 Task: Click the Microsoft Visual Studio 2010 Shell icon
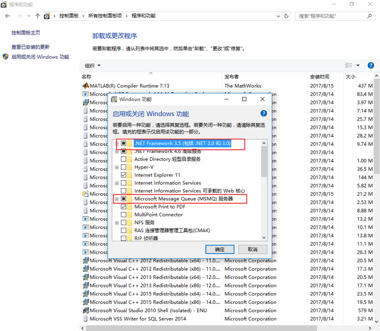(x=85, y=310)
